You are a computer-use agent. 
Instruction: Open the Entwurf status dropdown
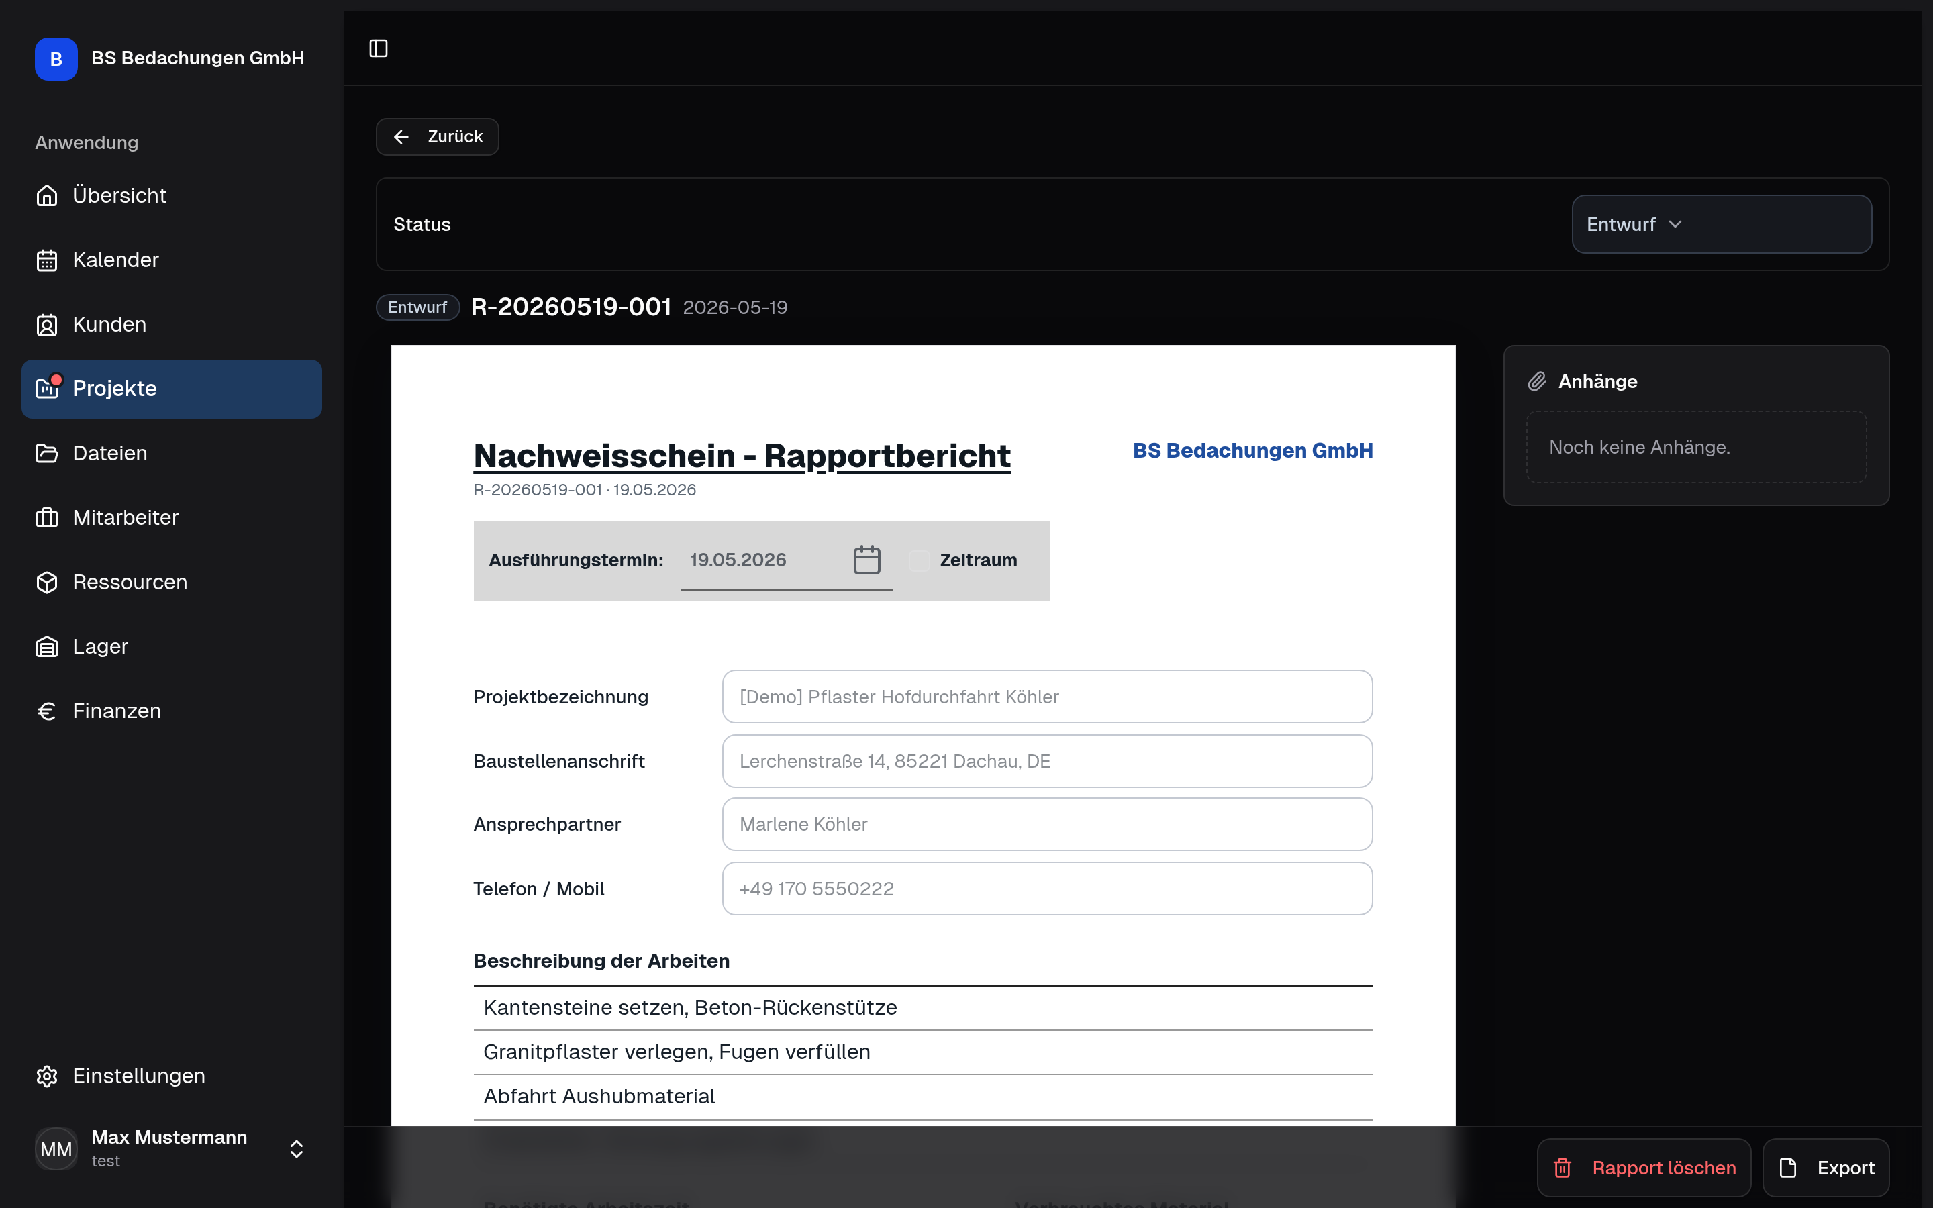(x=1722, y=225)
